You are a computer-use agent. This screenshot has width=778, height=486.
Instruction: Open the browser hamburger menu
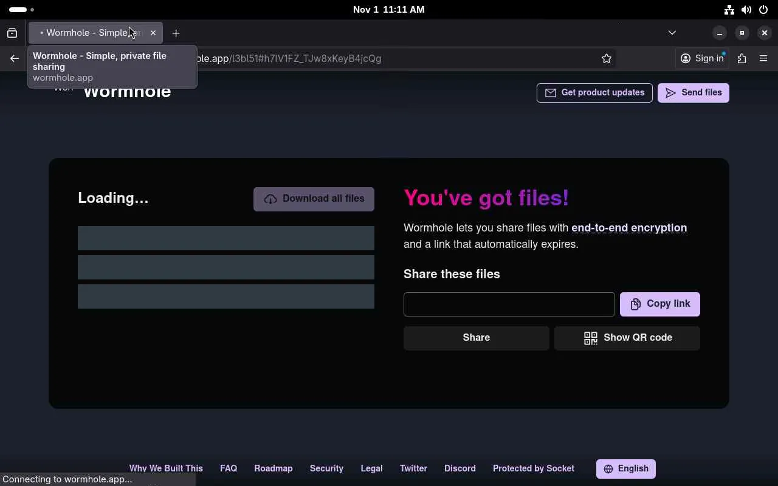coord(763,58)
